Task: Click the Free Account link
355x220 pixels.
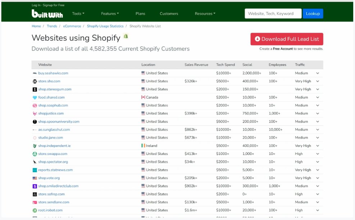Action: 283,49
